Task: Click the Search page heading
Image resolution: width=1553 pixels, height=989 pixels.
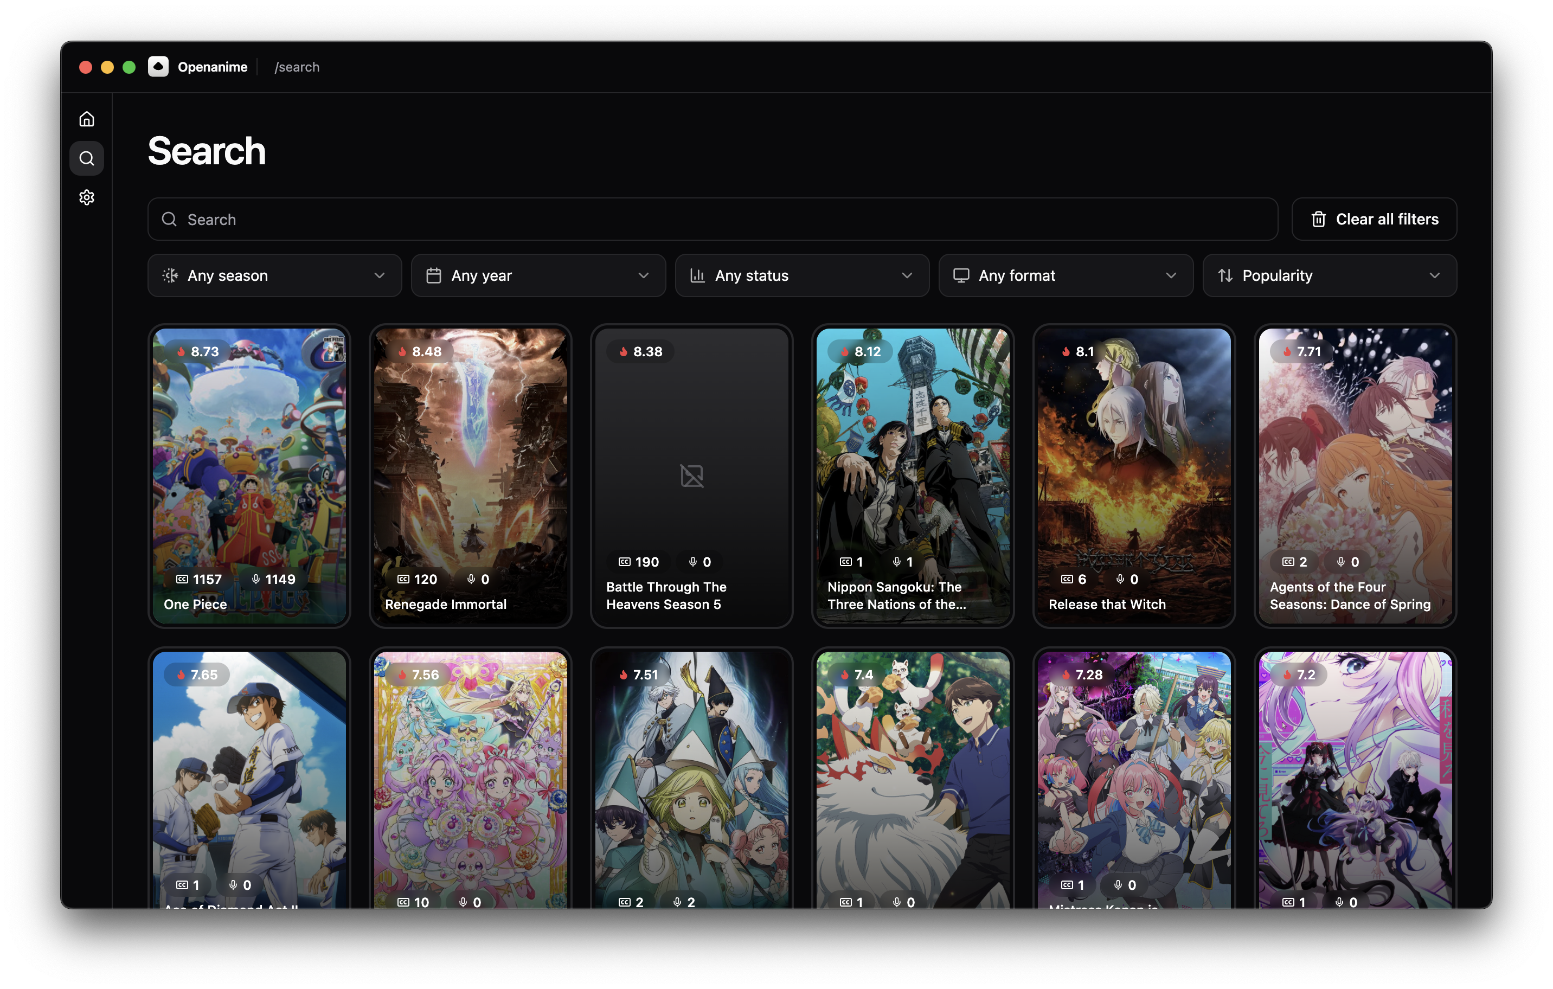Action: tap(207, 151)
